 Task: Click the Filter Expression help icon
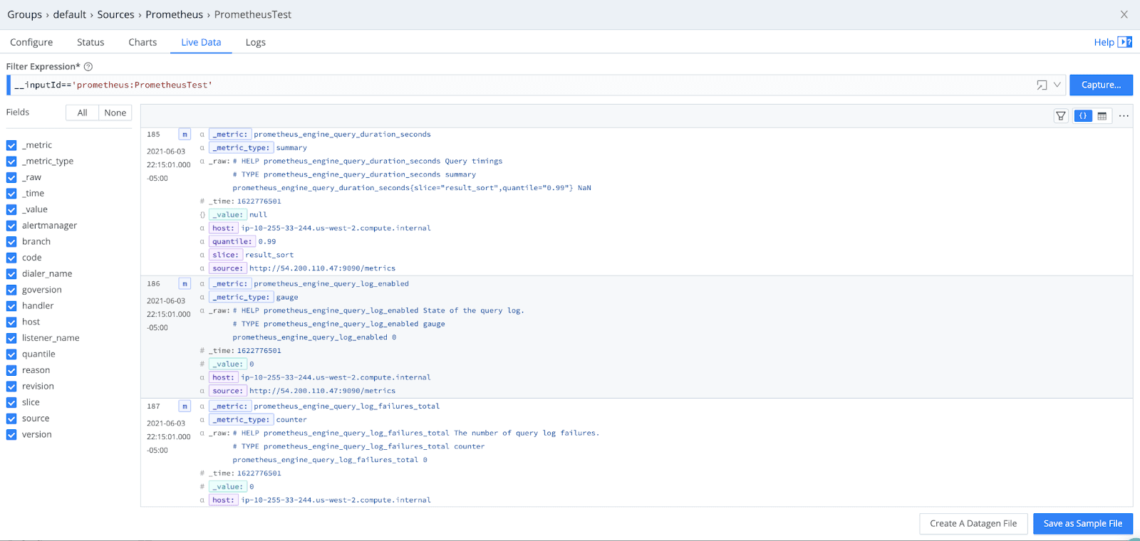[88, 67]
